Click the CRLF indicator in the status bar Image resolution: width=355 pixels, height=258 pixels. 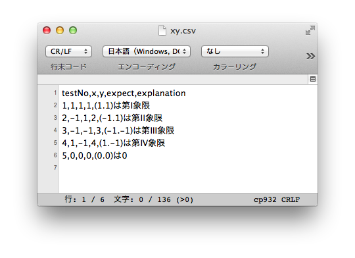pos(291,199)
